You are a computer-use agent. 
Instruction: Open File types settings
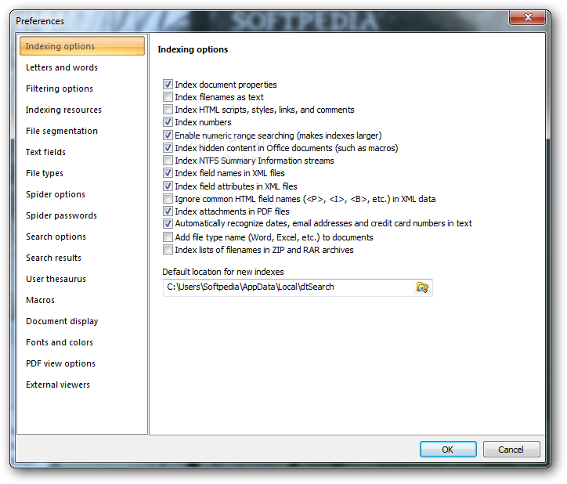coord(82,173)
